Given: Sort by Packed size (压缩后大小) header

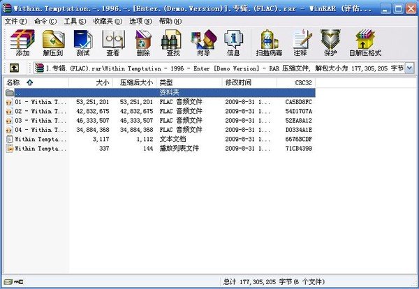Looking at the screenshot, I should click(135, 82).
